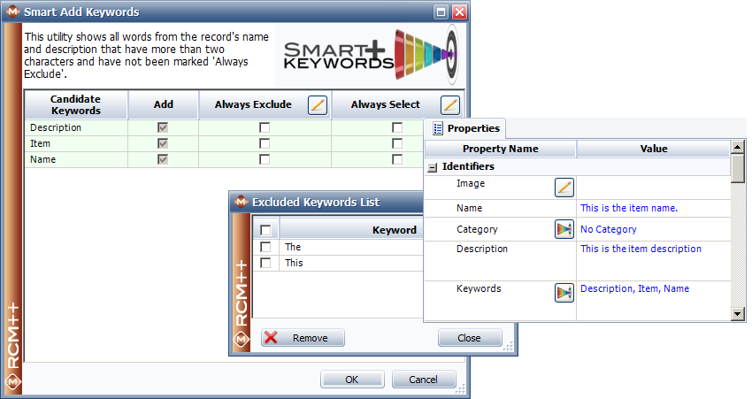752x399 pixels.
Task: Check Always Exclude for Description keyword
Action: click(265, 127)
